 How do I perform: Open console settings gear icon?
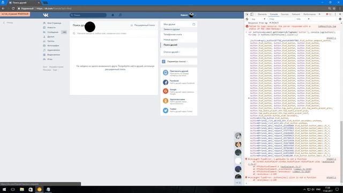(340, 19)
